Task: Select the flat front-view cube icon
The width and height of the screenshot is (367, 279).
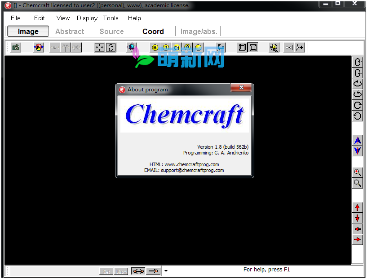Action: click(x=253, y=47)
